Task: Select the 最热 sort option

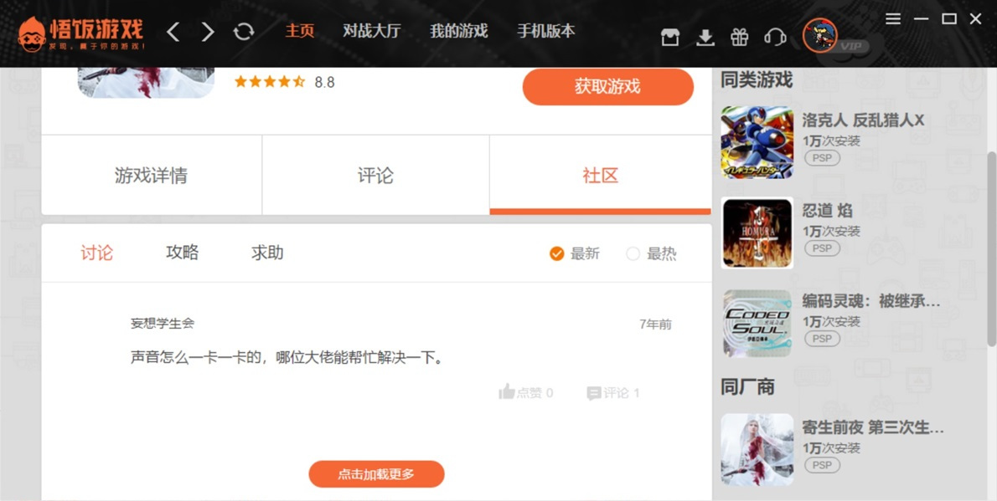Action: point(633,253)
